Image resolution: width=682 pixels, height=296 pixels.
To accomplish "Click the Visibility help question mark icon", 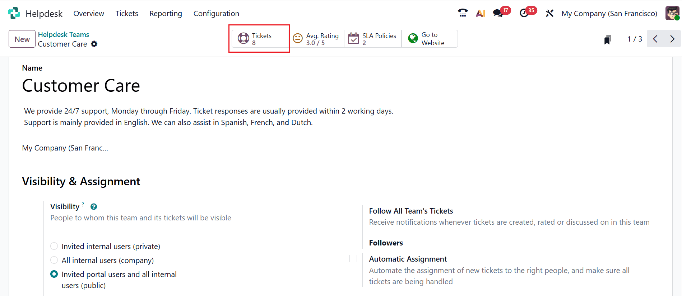I will coord(94,207).
